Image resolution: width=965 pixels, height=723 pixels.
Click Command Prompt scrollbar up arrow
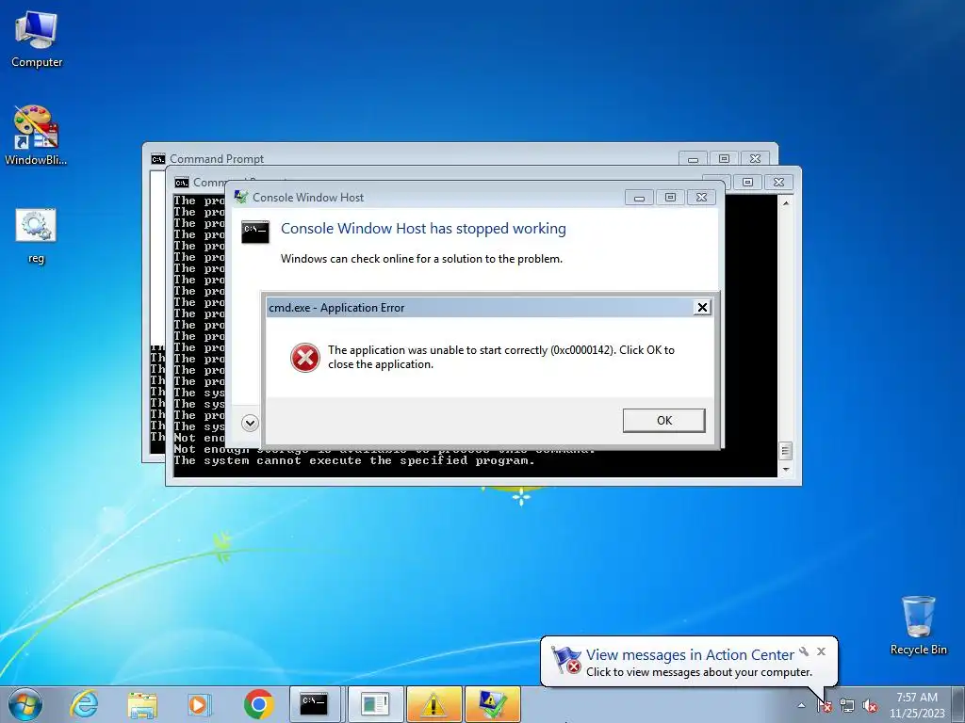tap(785, 202)
